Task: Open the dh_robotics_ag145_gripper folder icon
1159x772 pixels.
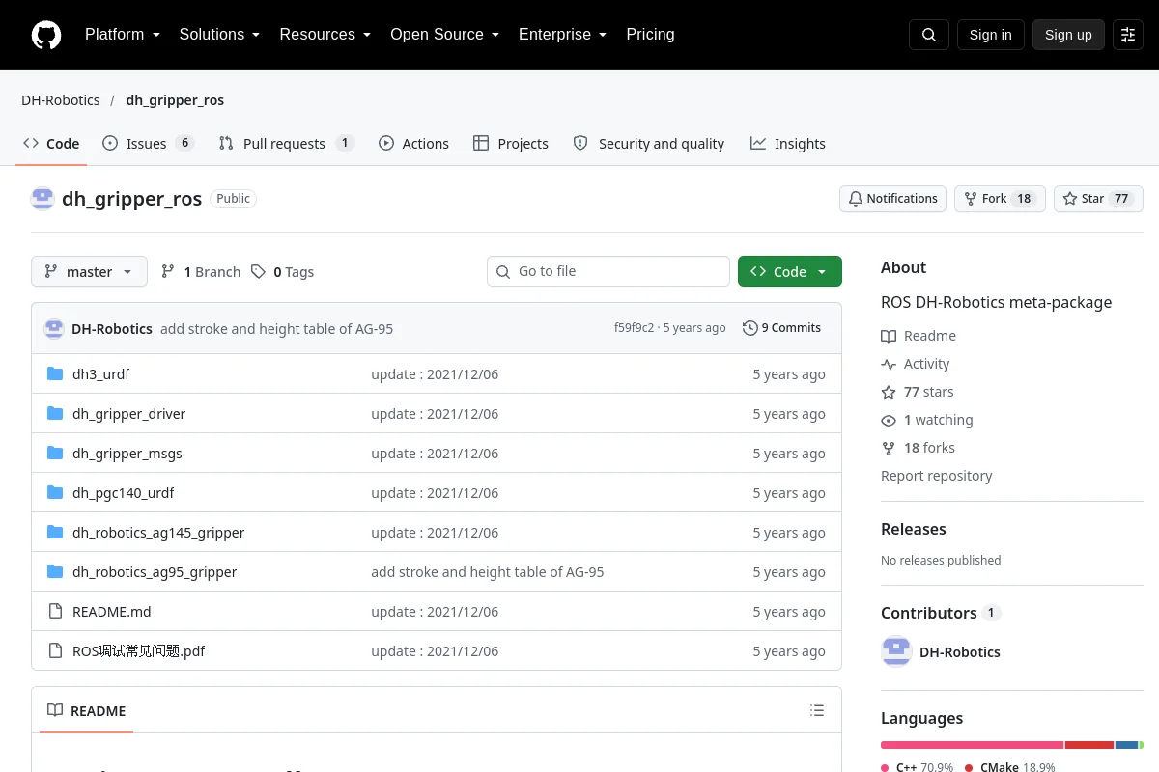Action: pos(55,533)
